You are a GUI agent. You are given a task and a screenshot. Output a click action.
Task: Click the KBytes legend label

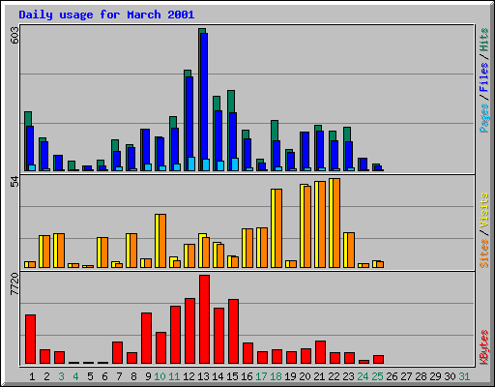point(483,347)
